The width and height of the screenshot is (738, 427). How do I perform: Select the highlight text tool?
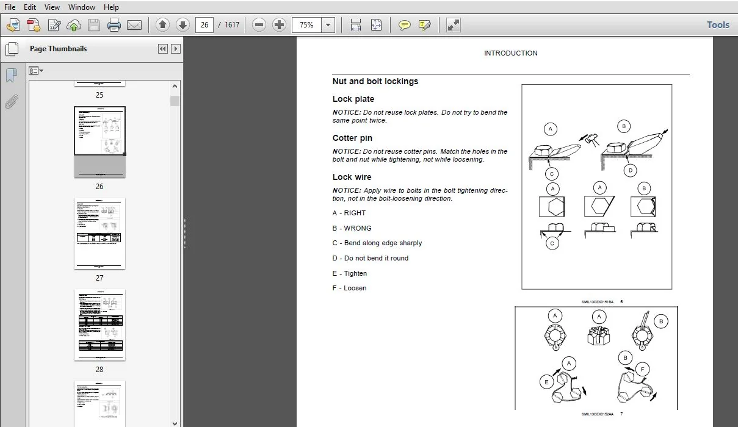pyautogui.click(x=425, y=25)
